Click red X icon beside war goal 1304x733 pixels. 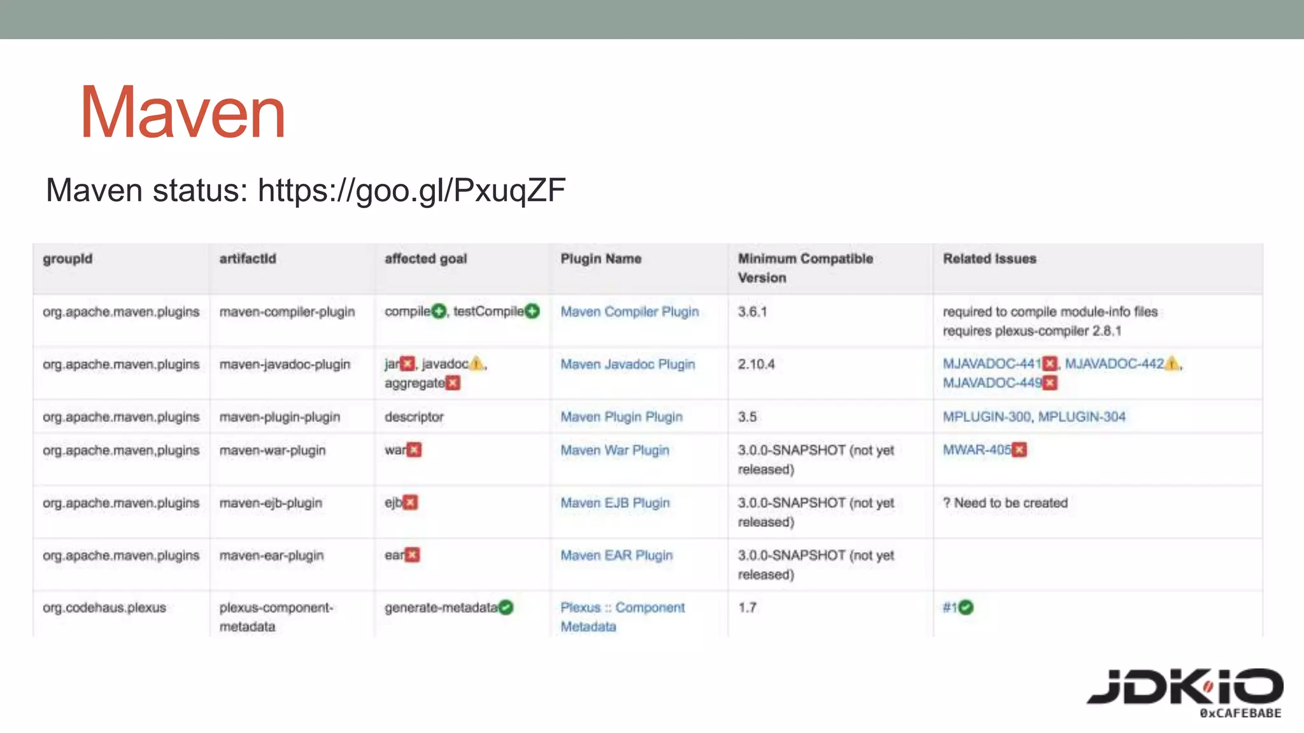pyautogui.click(x=415, y=450)
